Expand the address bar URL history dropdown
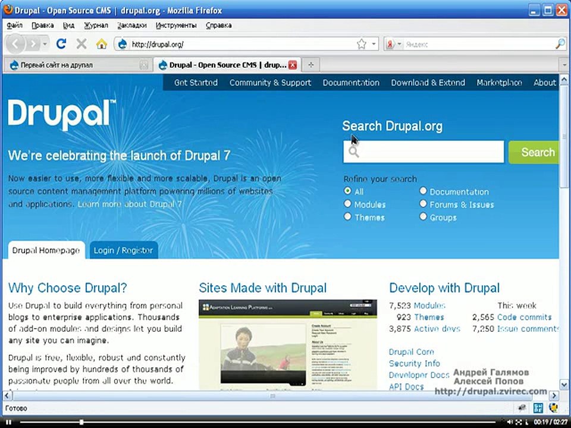Viewport: 571px width, 428px height. pyautogui.click(x=374, y=44)
